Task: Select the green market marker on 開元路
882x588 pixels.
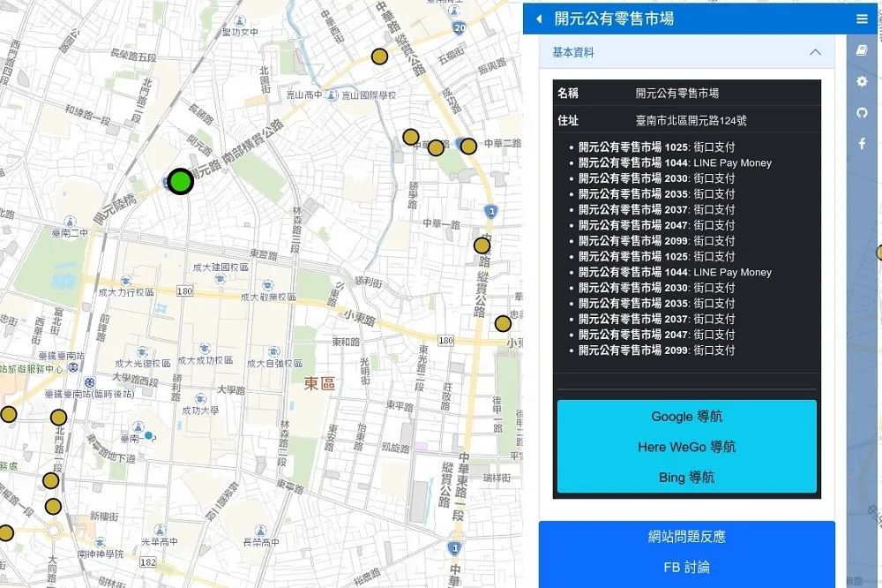Action: [181, 182]
